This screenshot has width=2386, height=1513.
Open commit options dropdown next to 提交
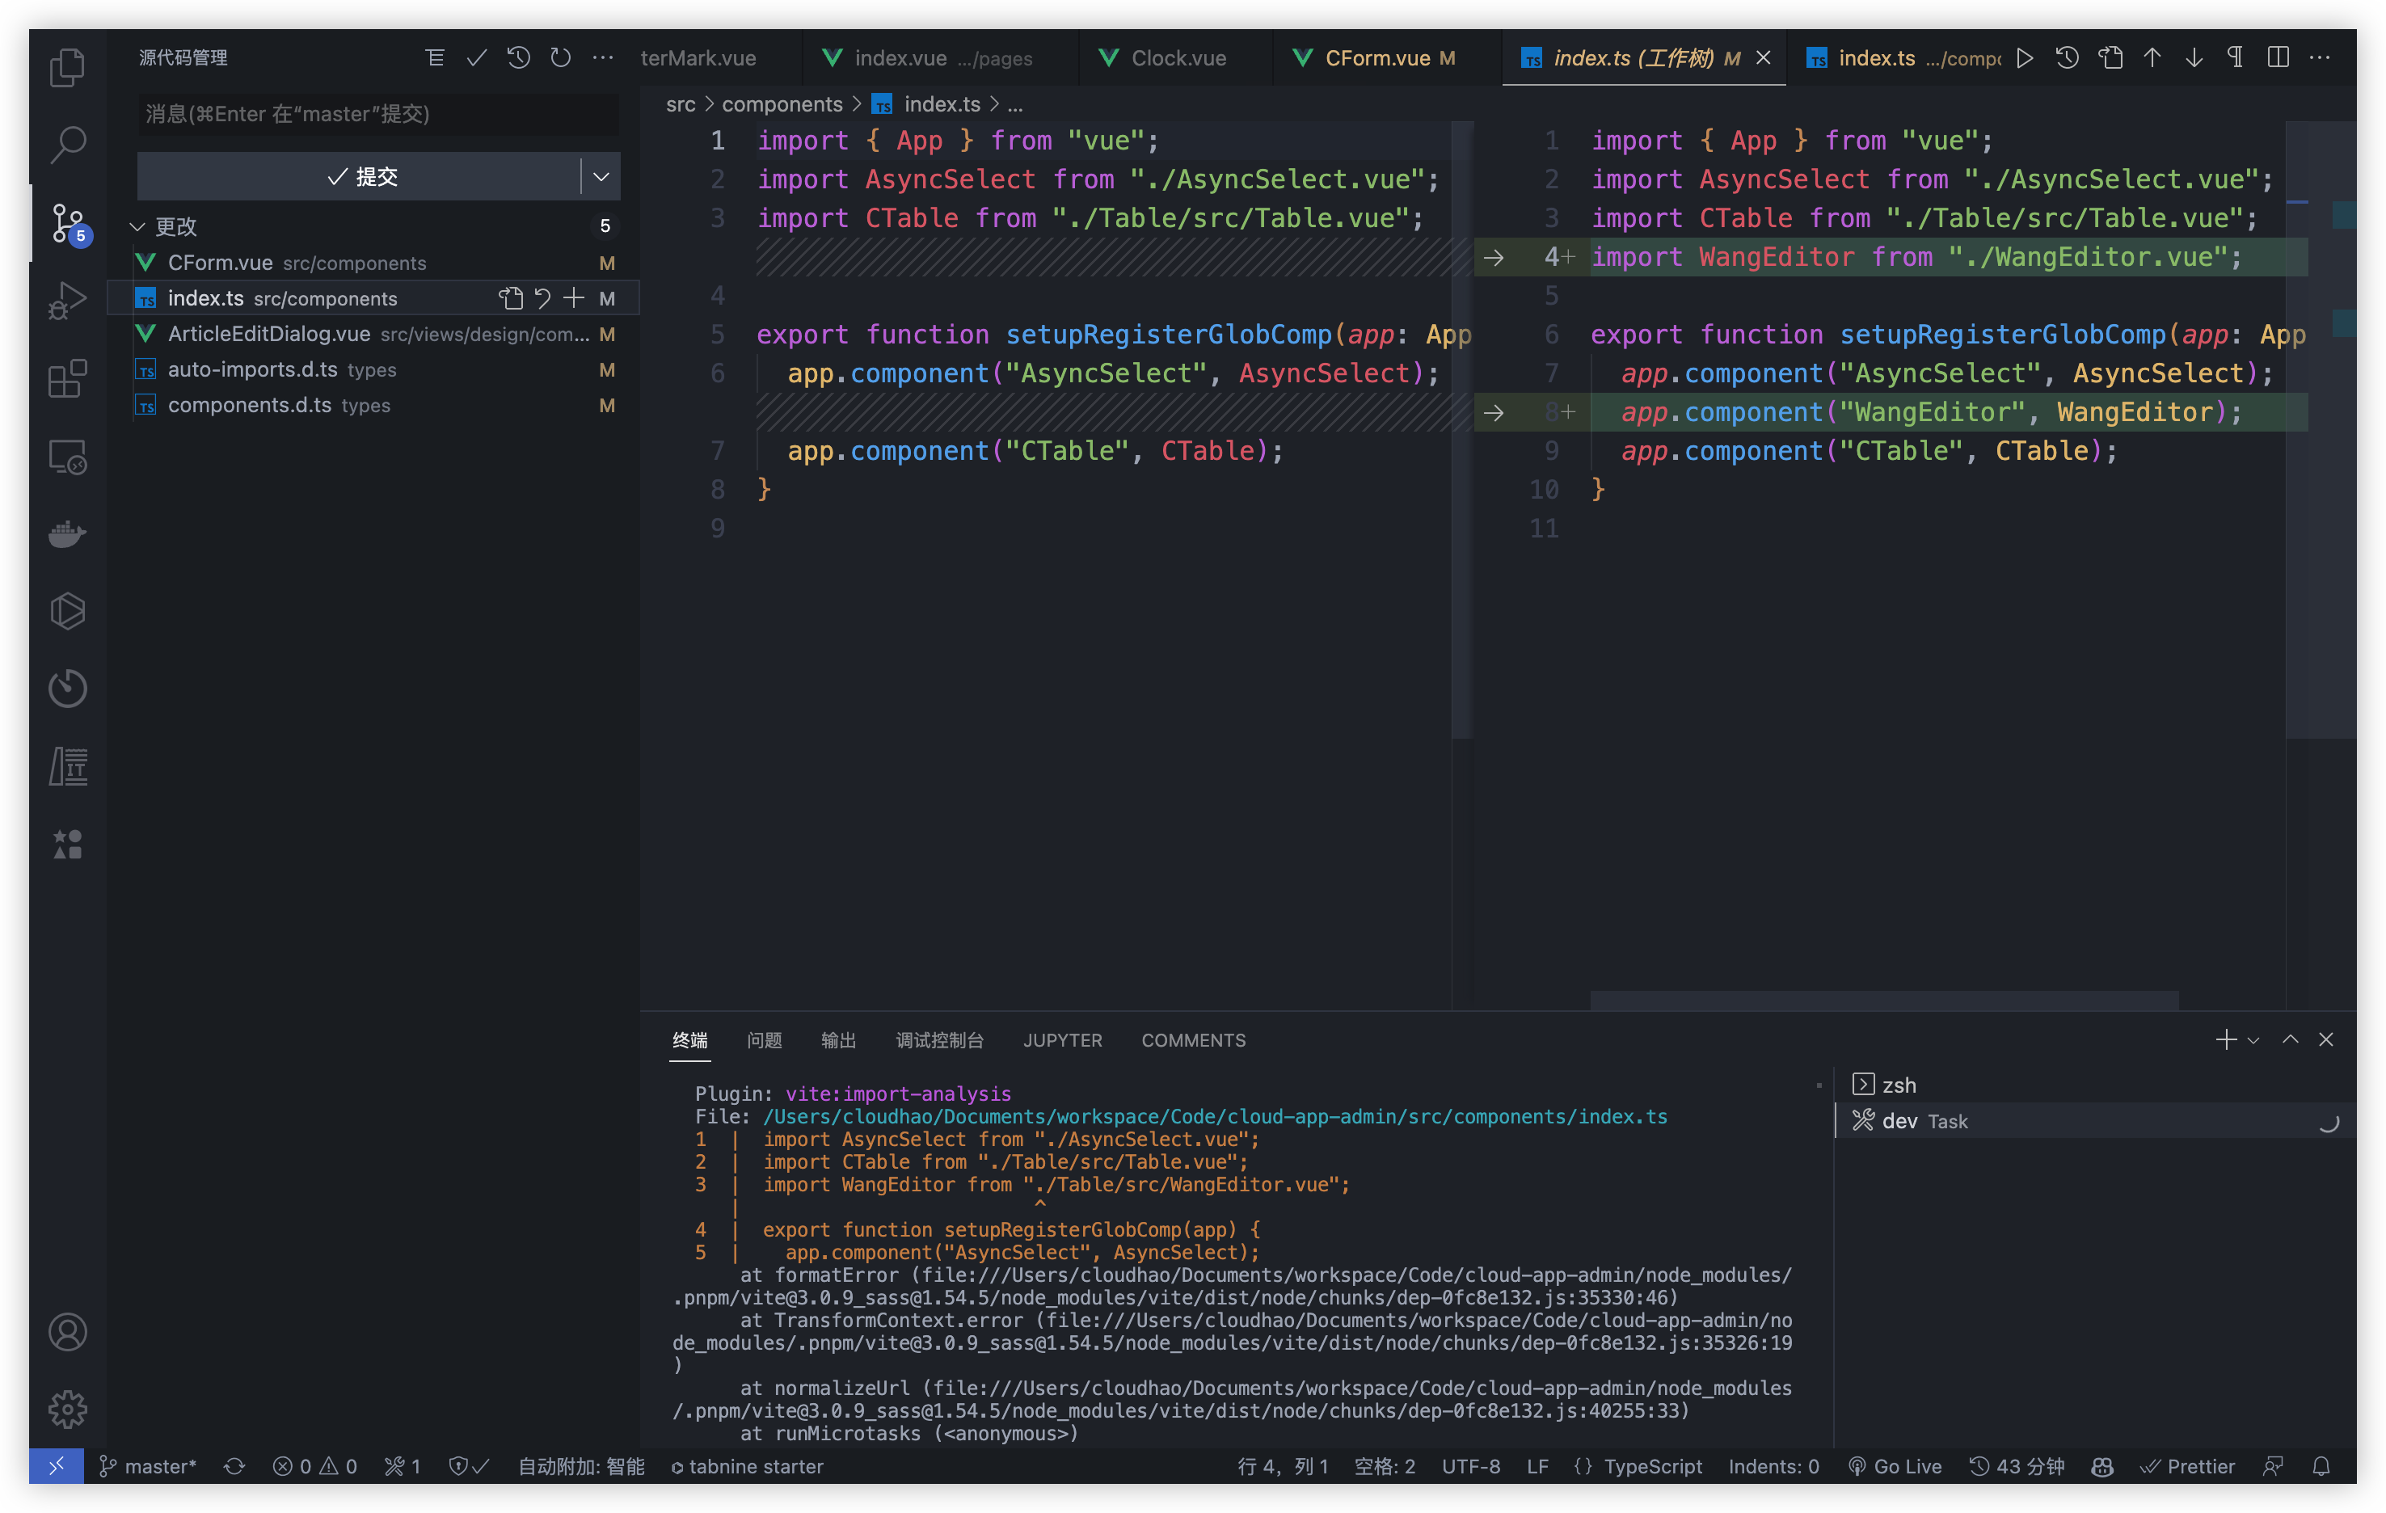click(x=601, y=176)
